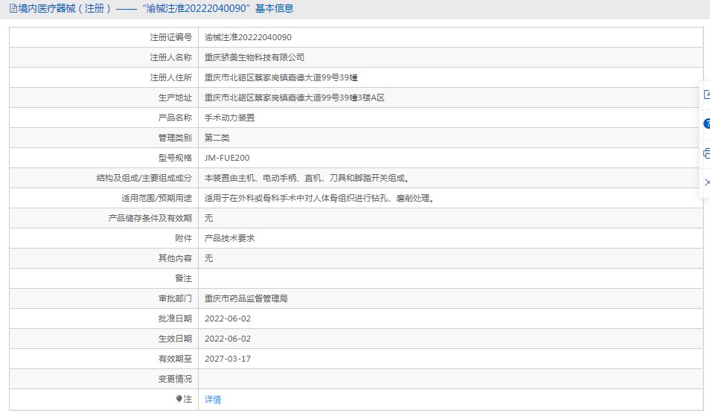Image resolution: width=710 pixels, height=416 pixels.
Task: Click the 有效期至 label
Action: [175, 359]
